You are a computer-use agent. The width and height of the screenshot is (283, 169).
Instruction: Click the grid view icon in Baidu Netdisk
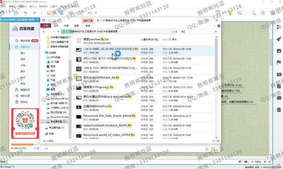[207, 149]
